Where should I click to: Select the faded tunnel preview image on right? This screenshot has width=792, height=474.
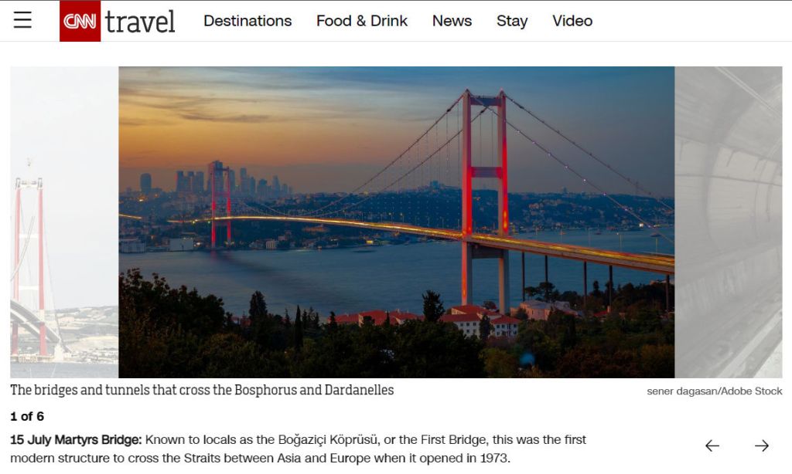coord(729,222)
